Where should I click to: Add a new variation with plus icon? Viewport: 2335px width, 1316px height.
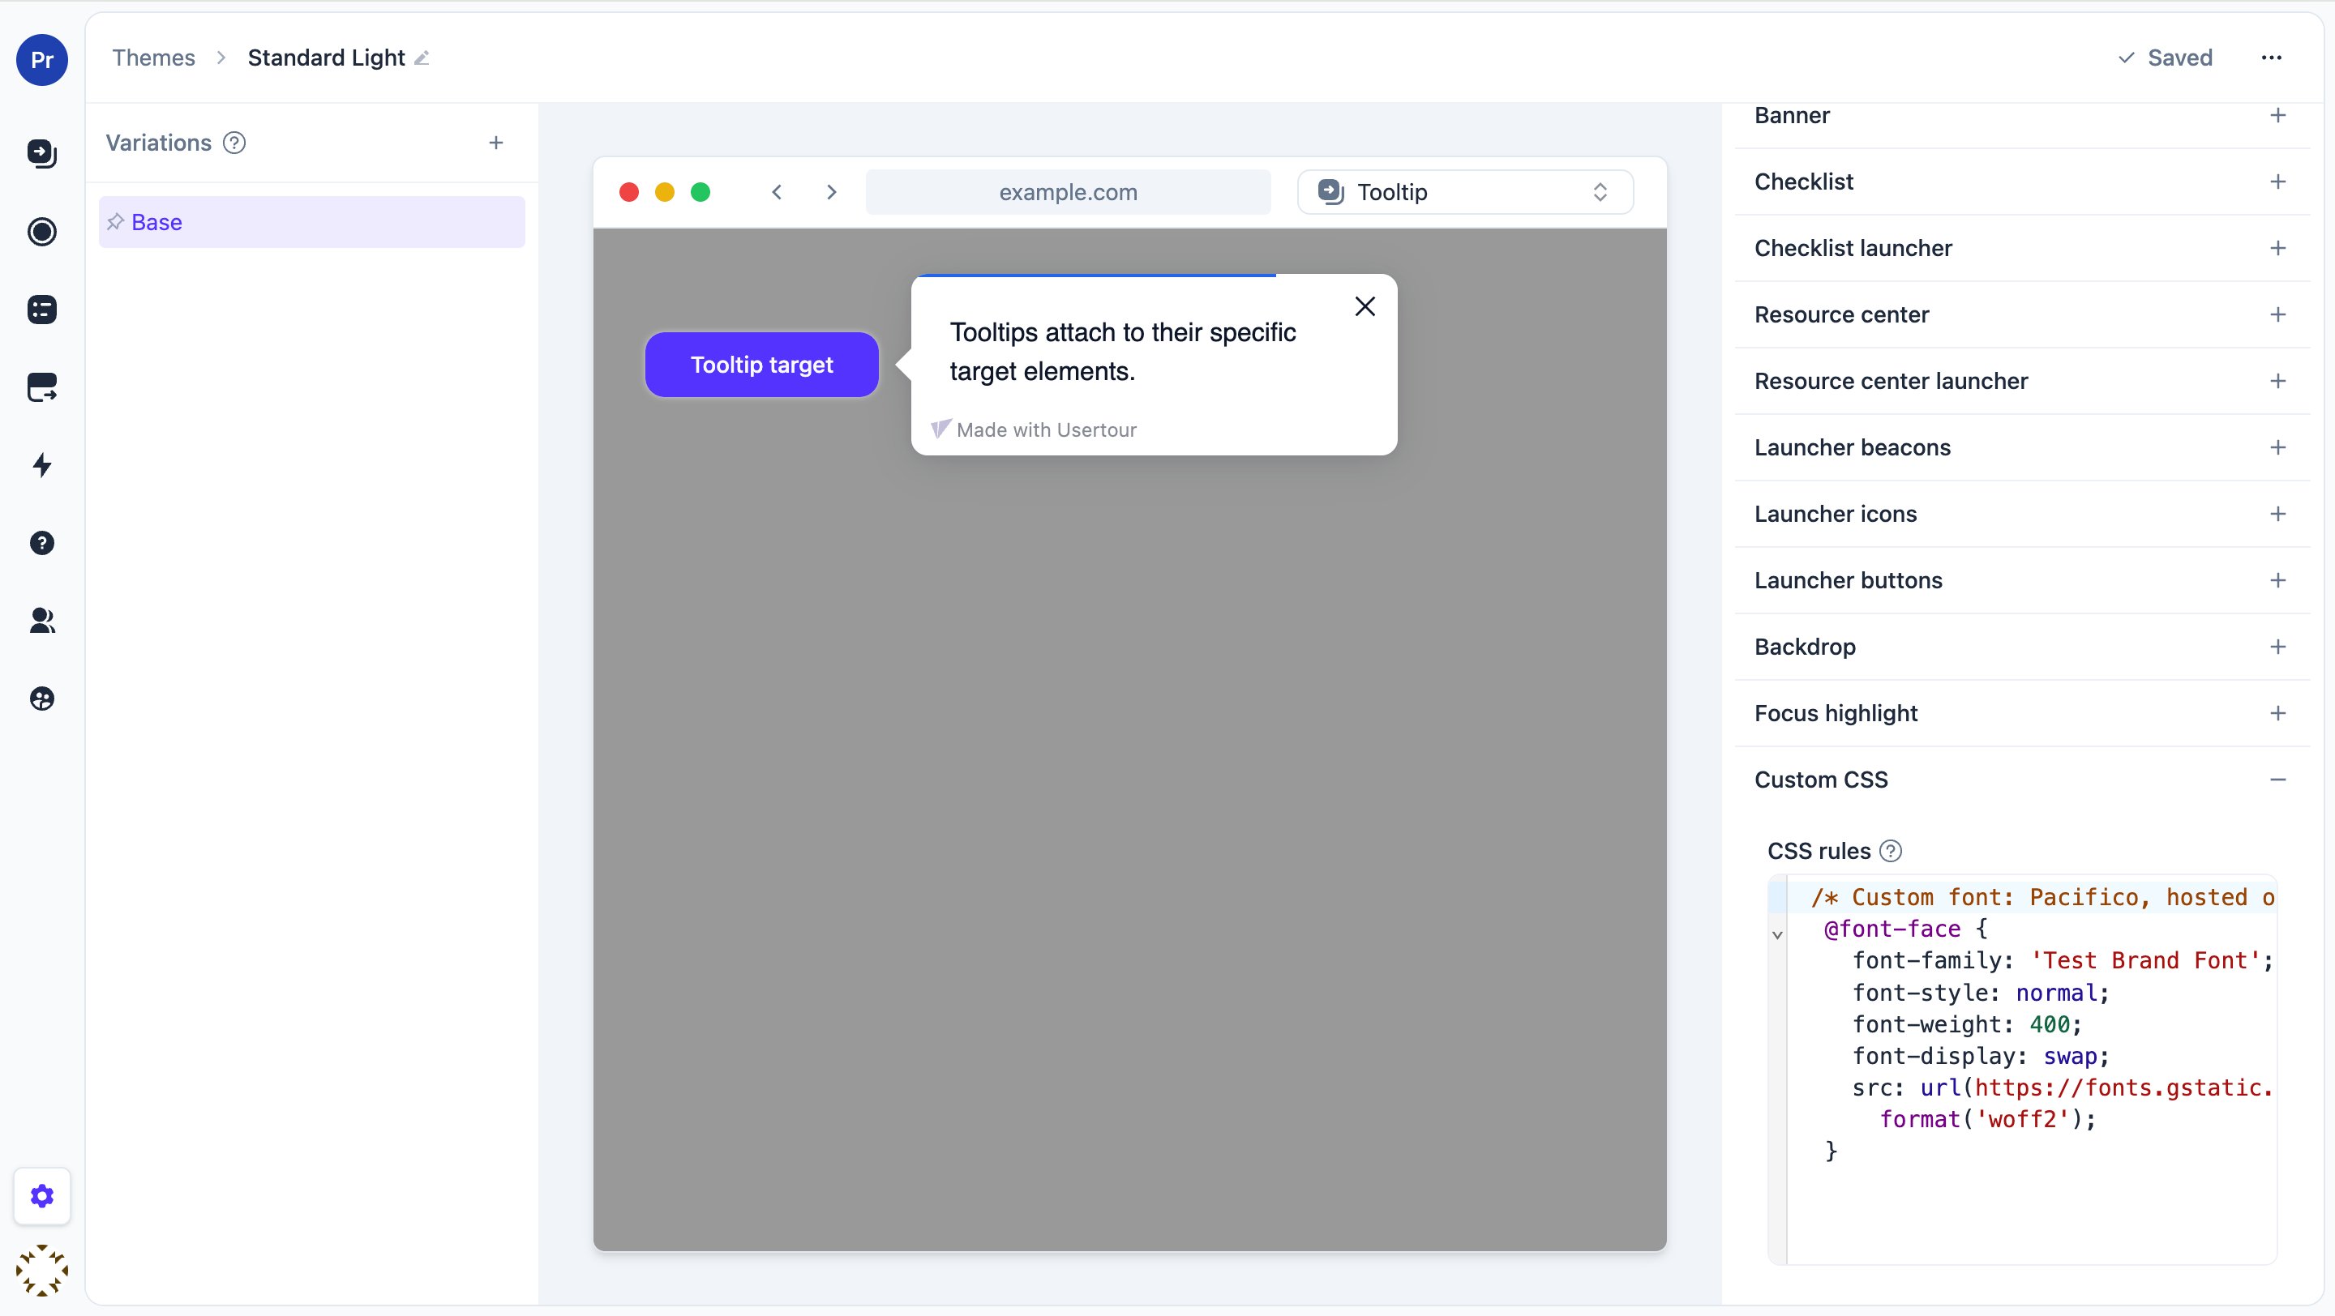pyautogui.click(x=496, y=143)
